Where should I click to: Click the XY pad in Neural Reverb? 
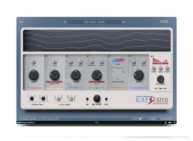point(118,72)
